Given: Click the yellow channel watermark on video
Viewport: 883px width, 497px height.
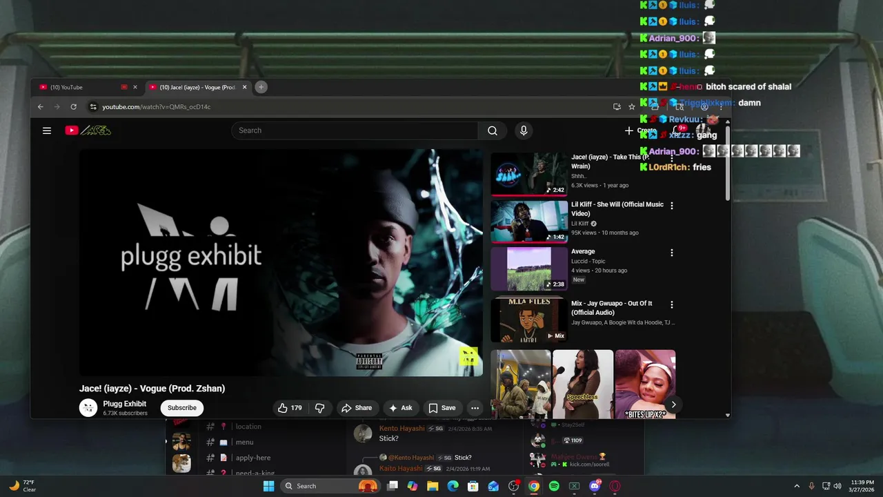Looking at the screenshot, I should tap(469, 356).
